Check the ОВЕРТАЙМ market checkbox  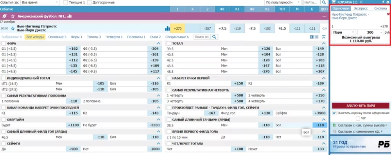click(x=4, y=119)
